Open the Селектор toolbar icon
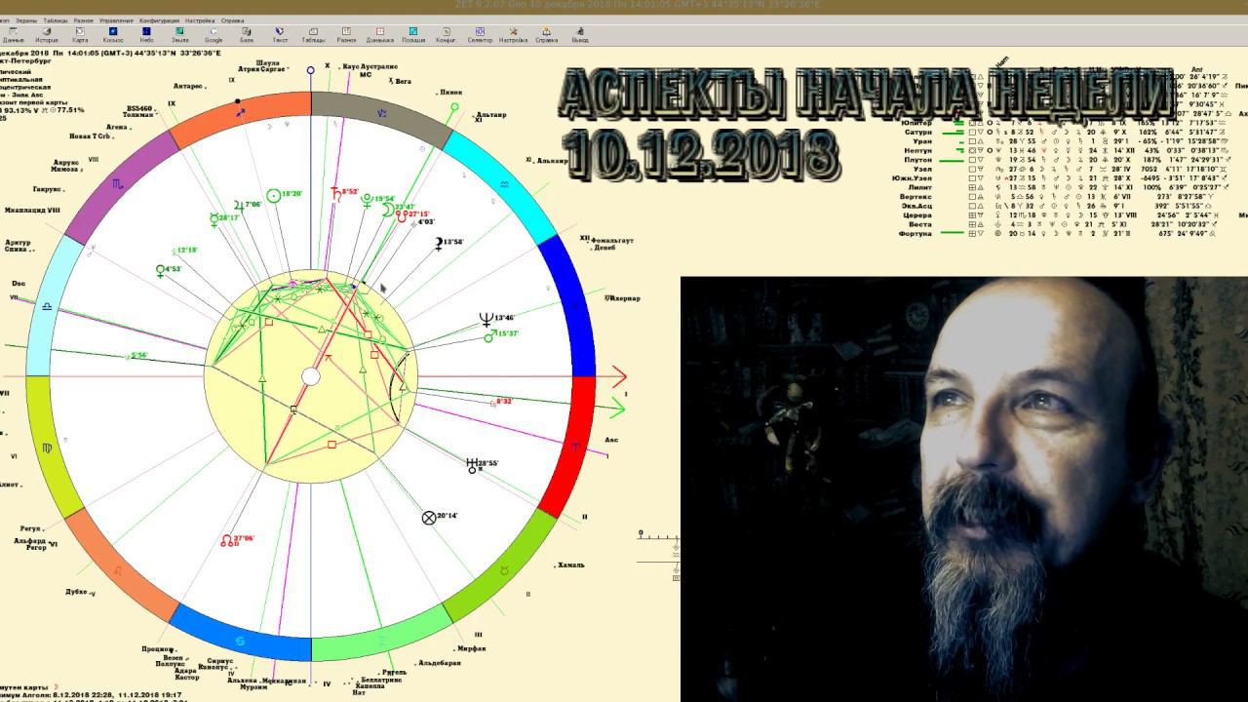The height and width of the screenshot is (702, 1248). coord(480,35)
